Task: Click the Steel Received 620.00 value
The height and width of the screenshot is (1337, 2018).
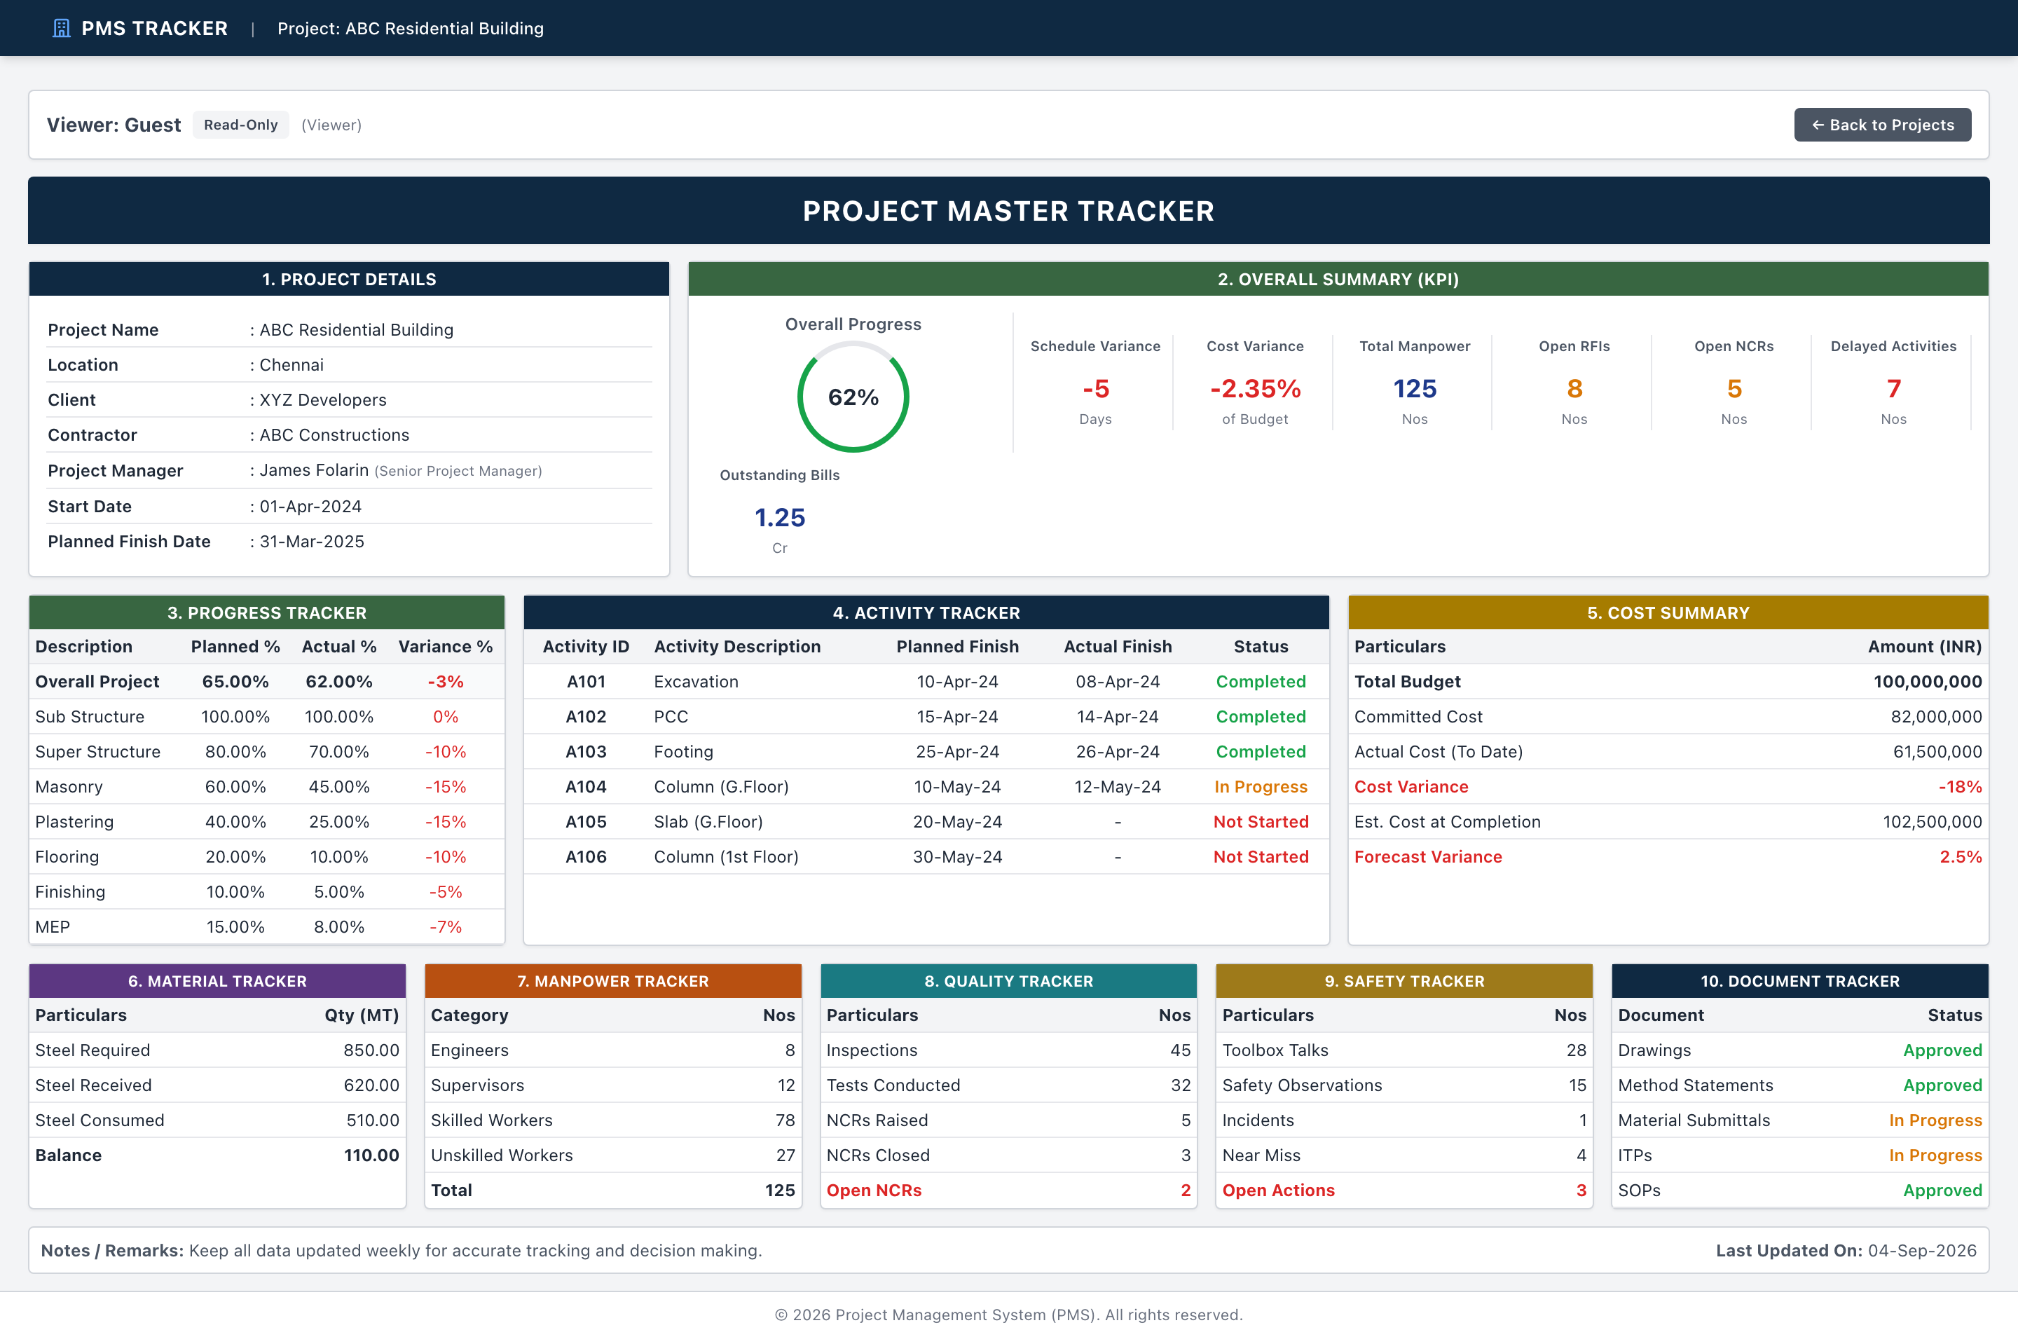Action: click(371, 1085)
